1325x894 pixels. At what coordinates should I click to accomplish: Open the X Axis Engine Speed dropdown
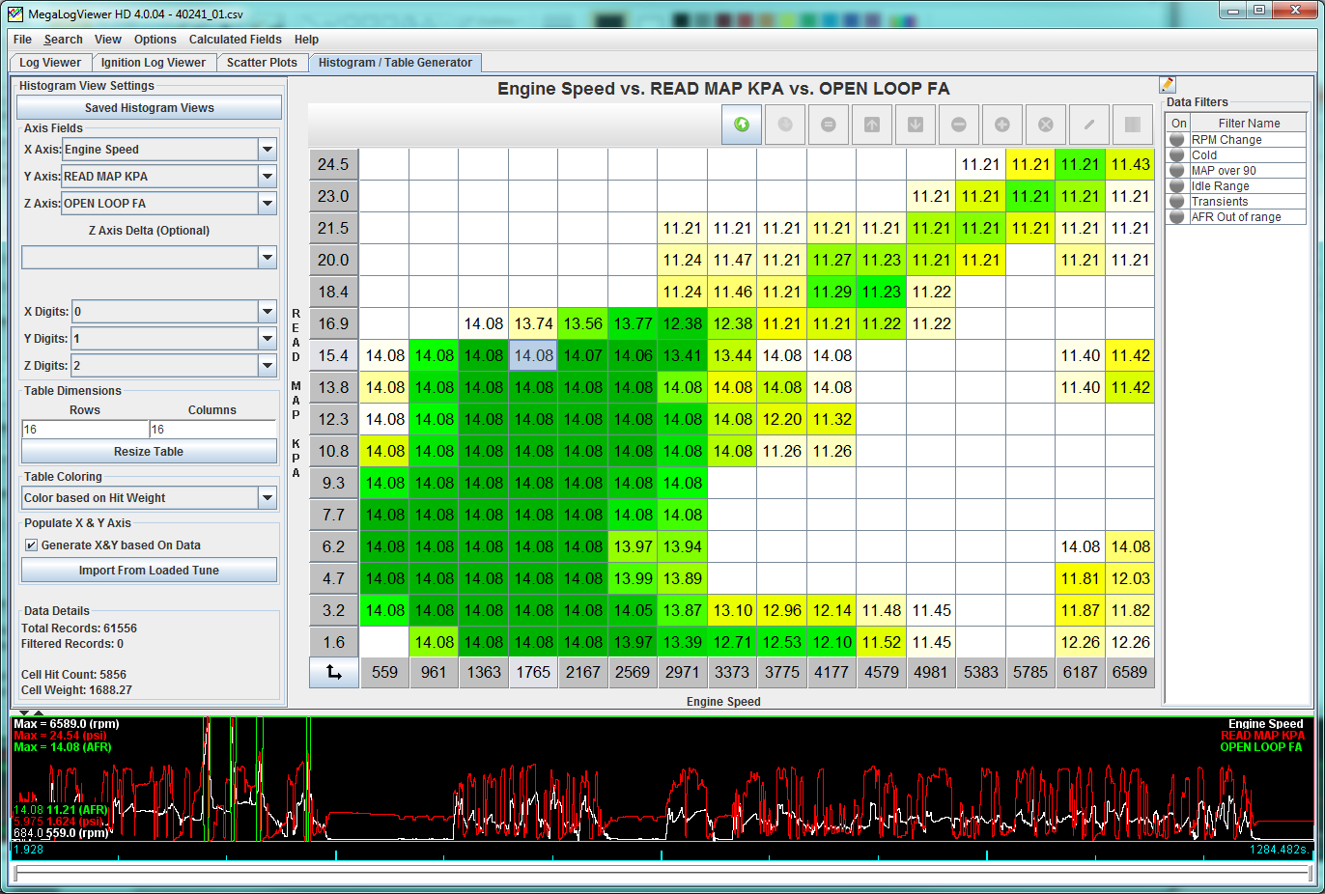click(x=268, y=150)
